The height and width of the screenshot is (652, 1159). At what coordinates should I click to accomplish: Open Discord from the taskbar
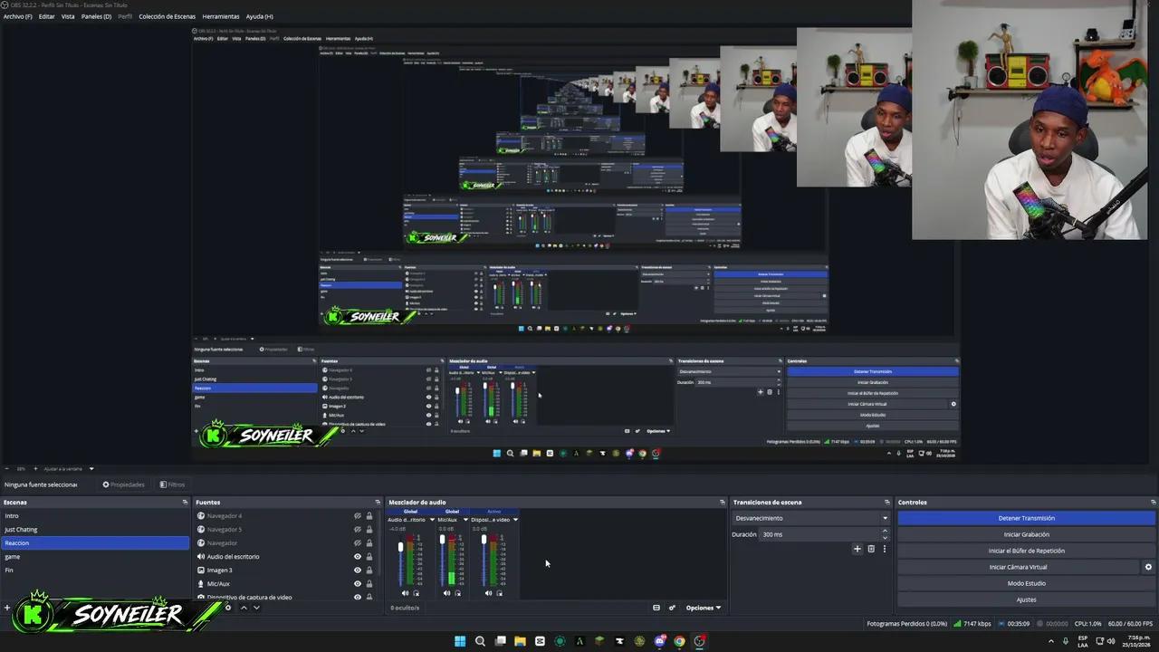(x=659, y=641)
